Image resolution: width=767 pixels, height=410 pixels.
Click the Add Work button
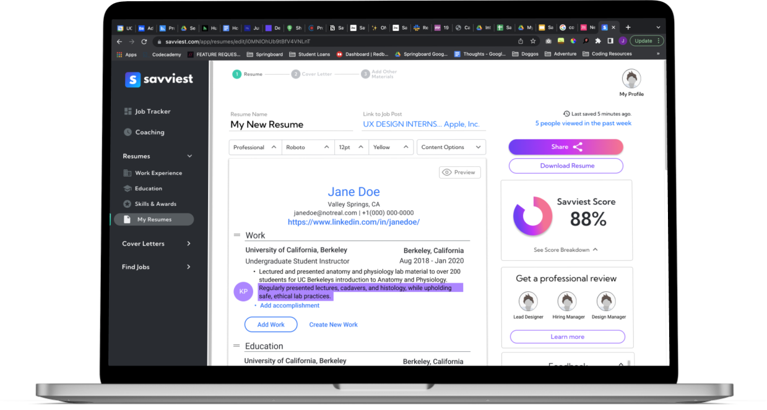(x=271, y=325)
